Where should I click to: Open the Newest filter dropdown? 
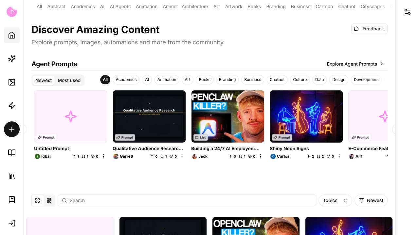tap(371, 200)
